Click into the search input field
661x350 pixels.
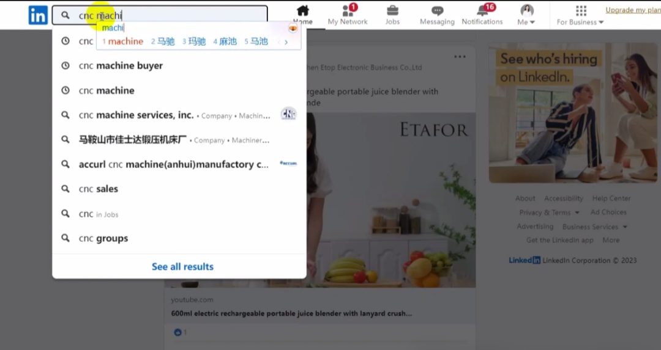[160, 15]
